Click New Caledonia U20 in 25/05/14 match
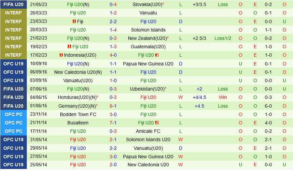This screenshot has width=293, height=171. click(148, 165)
